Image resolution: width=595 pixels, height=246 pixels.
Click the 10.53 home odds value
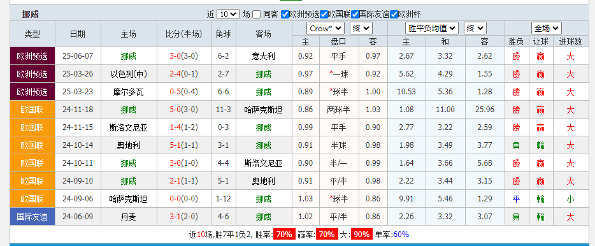pyautogui.click(x=407, y=92)
